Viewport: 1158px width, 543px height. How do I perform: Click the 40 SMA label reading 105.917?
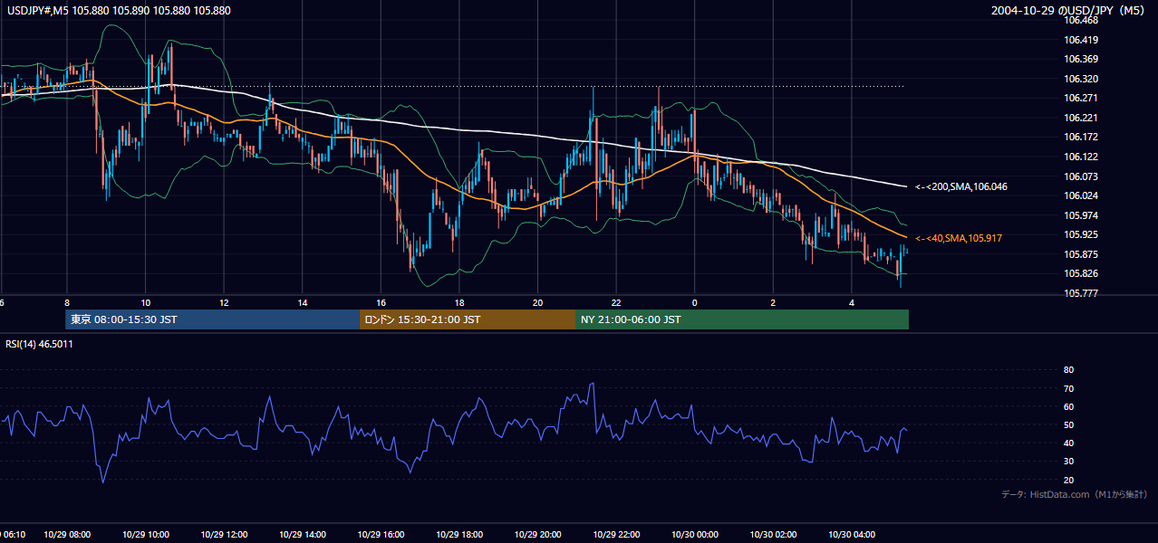[959, 238]
